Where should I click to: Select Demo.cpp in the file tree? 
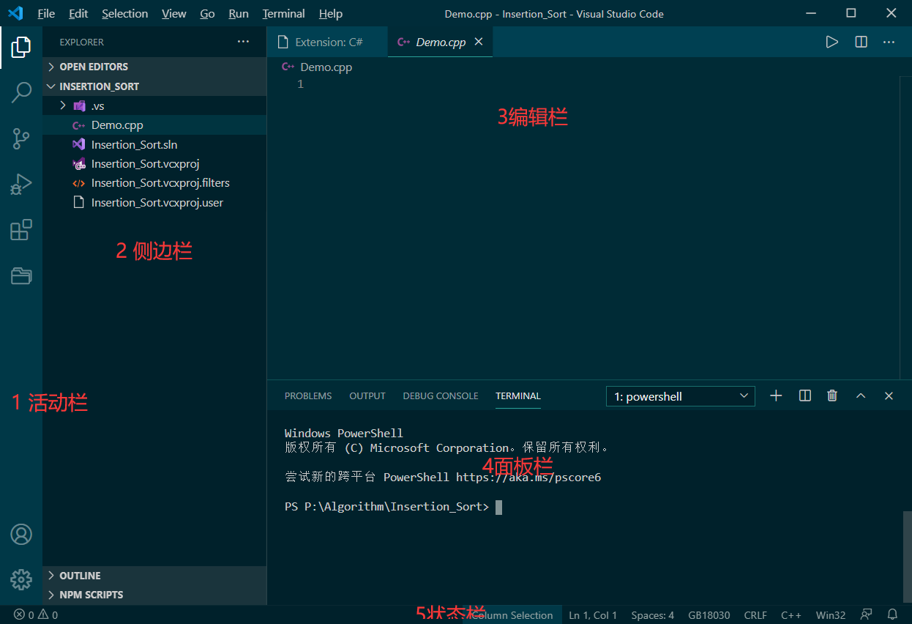154,125
